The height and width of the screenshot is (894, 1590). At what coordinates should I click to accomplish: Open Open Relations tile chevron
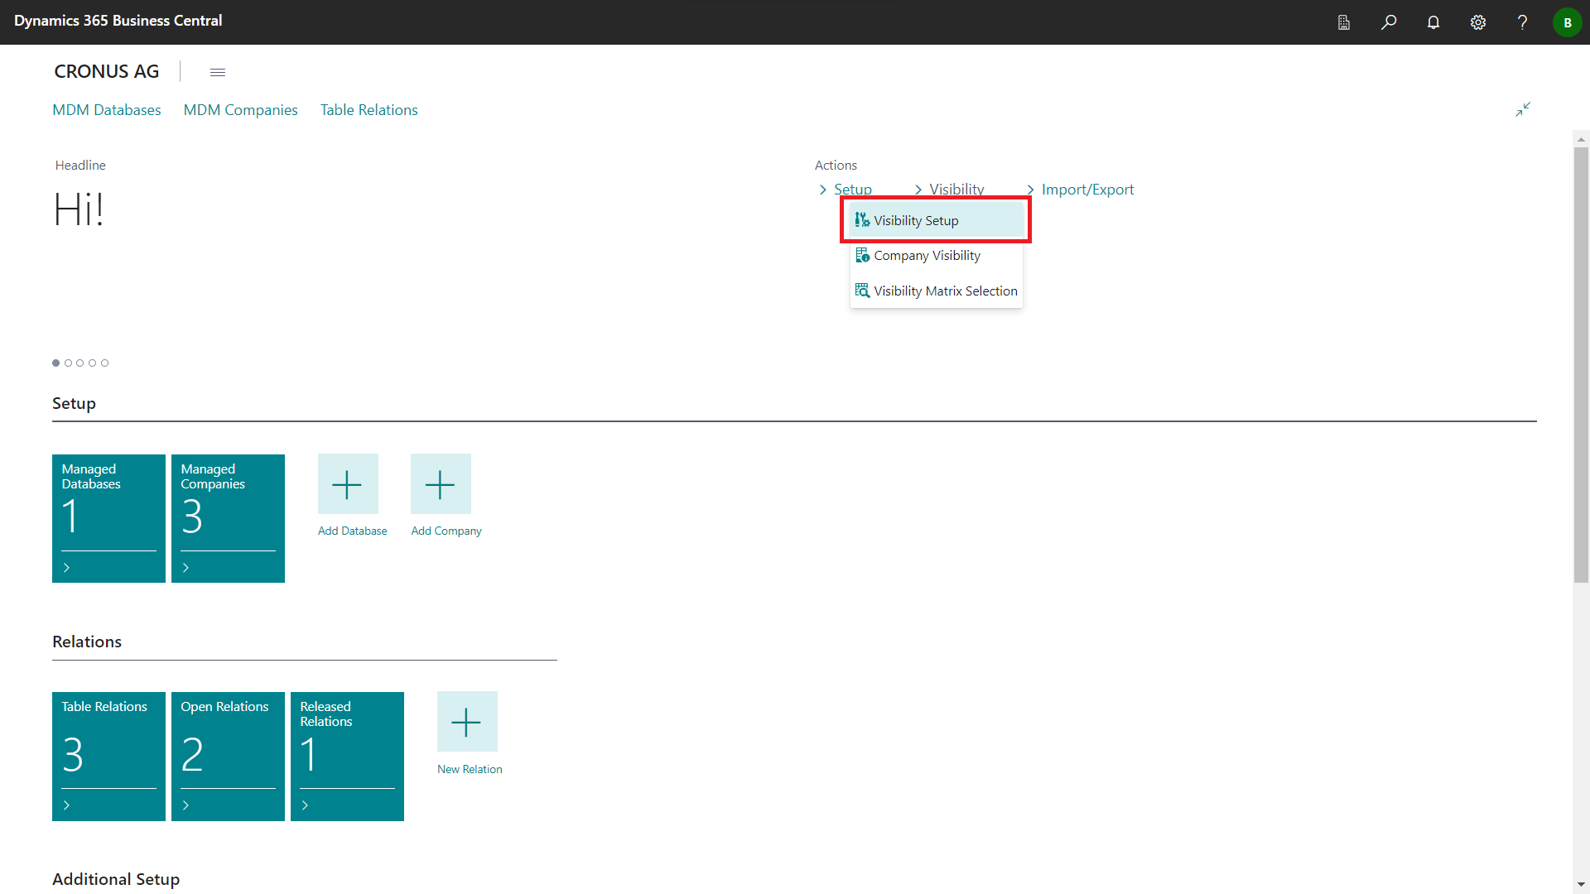click(x=186, y=805)
